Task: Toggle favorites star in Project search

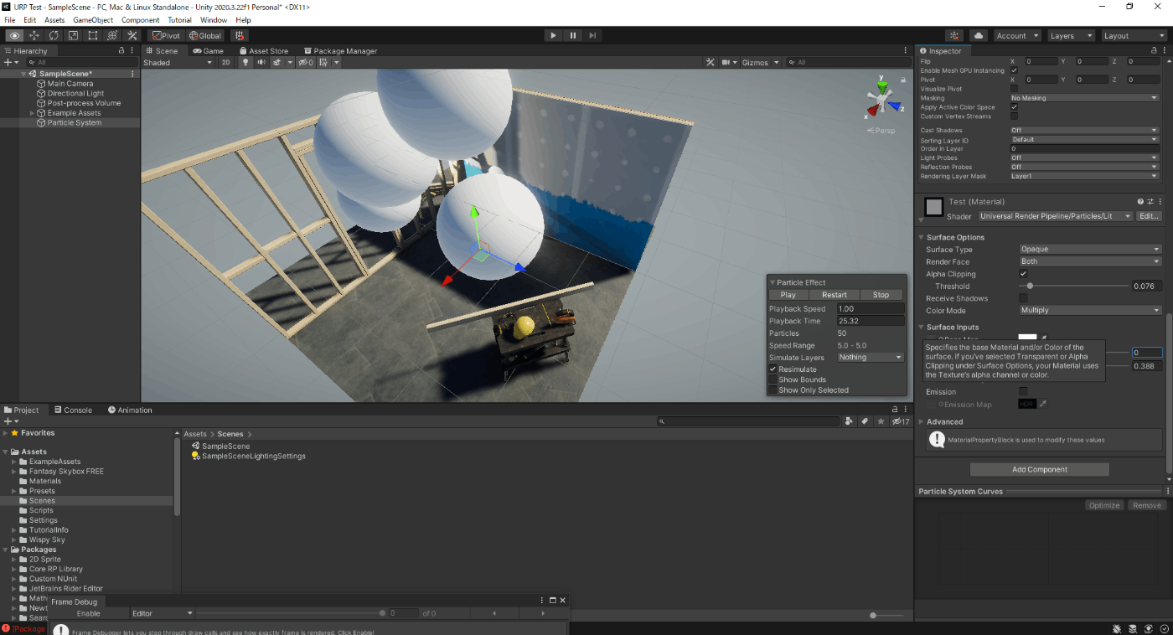Action: (881, 421)
